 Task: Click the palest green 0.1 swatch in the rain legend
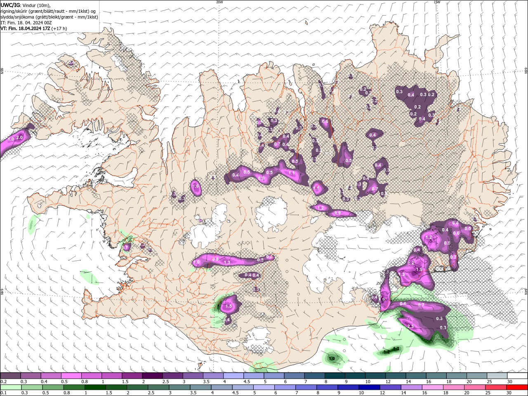click(11, 387)
